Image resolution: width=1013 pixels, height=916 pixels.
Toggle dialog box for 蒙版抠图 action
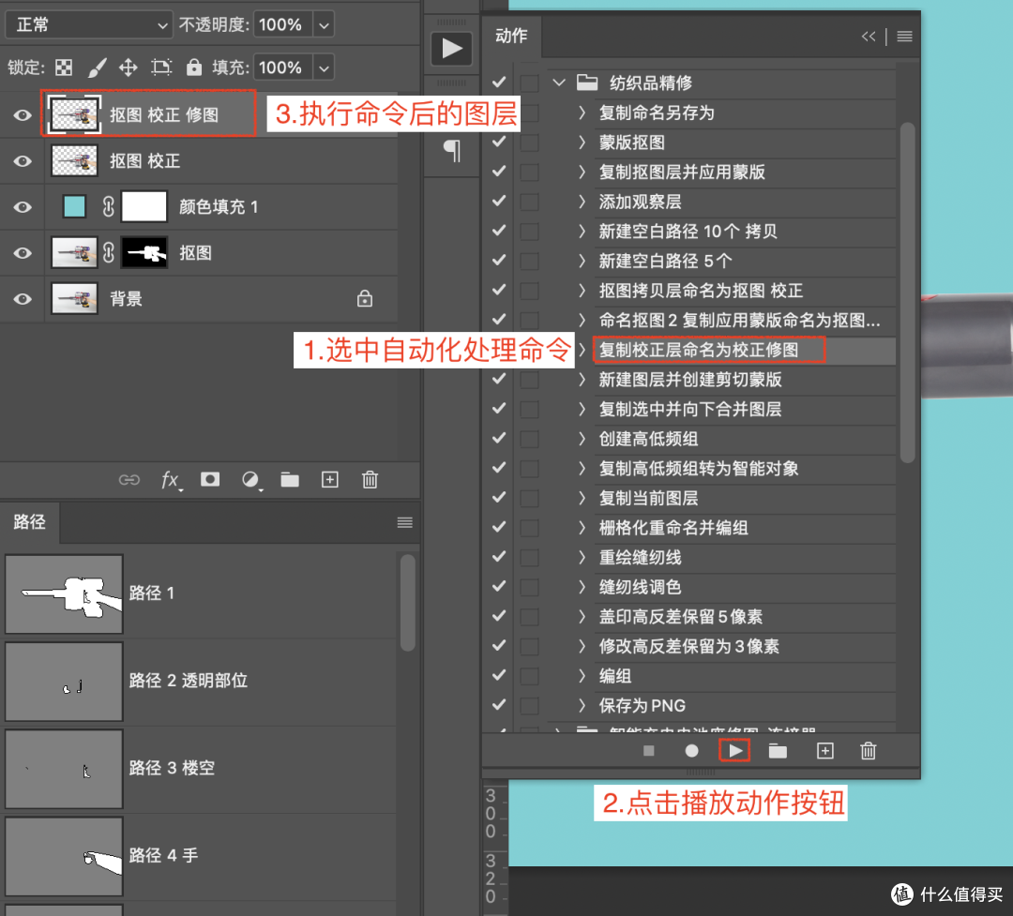(x=530, y=143)
